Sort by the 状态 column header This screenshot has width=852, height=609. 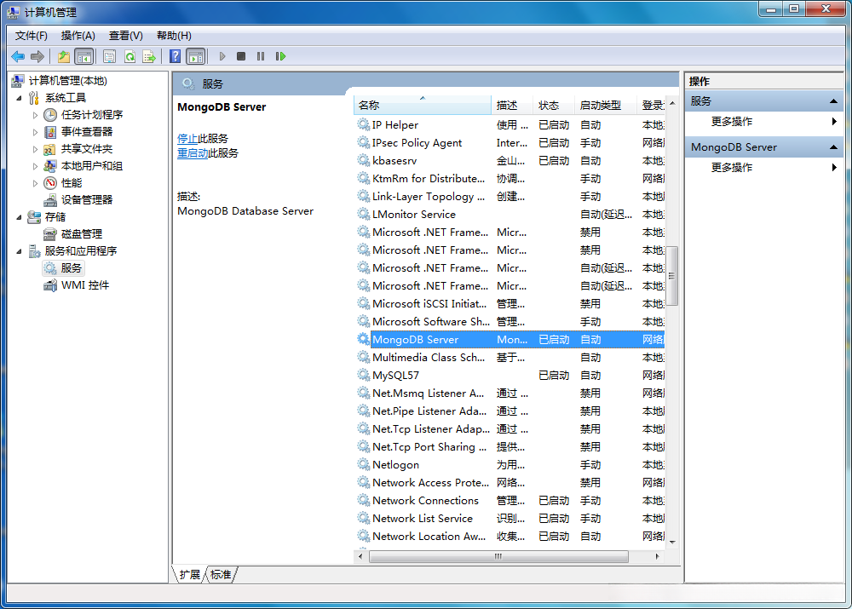pyautogui.click(x=554, y=106)
